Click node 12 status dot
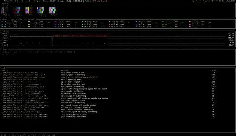This screenshot has height=136, width=236. pos(109,24)
